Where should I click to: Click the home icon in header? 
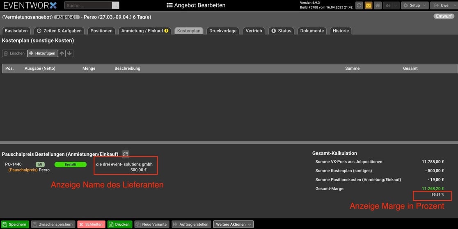pyautogui.click(x=378, y=5)
